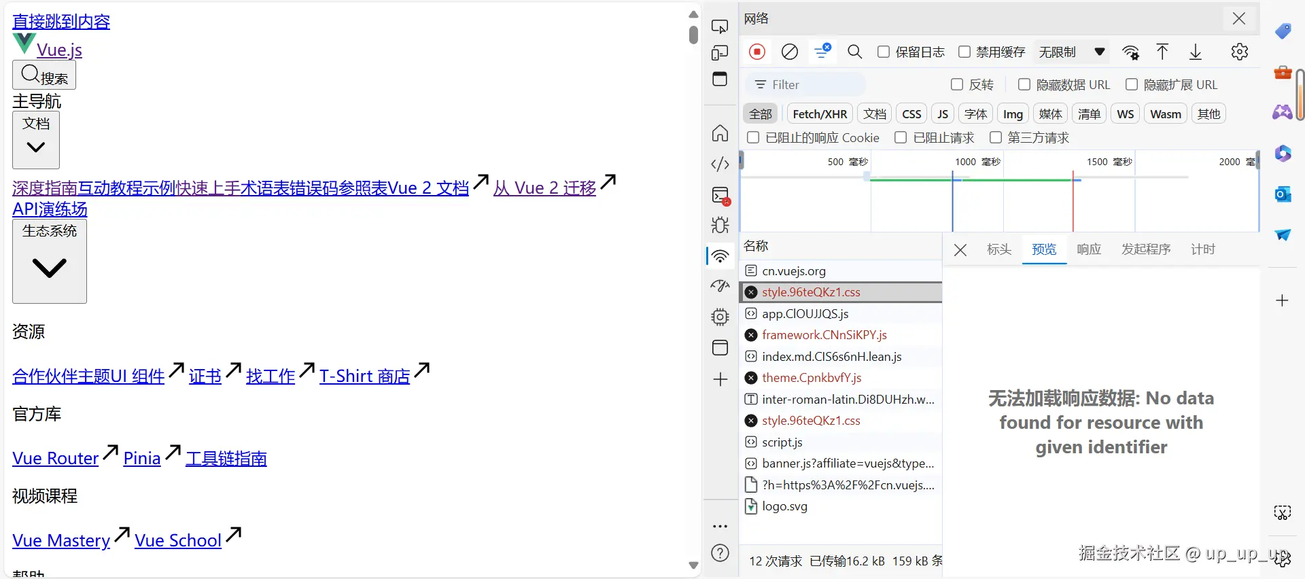Screen dimensions: 1305x579
Task: Toggle the request filter bar icon
Action: click(x=822, y=51)
